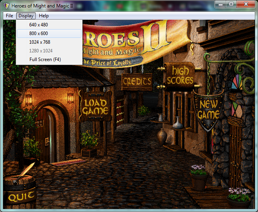Click the Heroes II shield title-bar icon

click(6, 6)
